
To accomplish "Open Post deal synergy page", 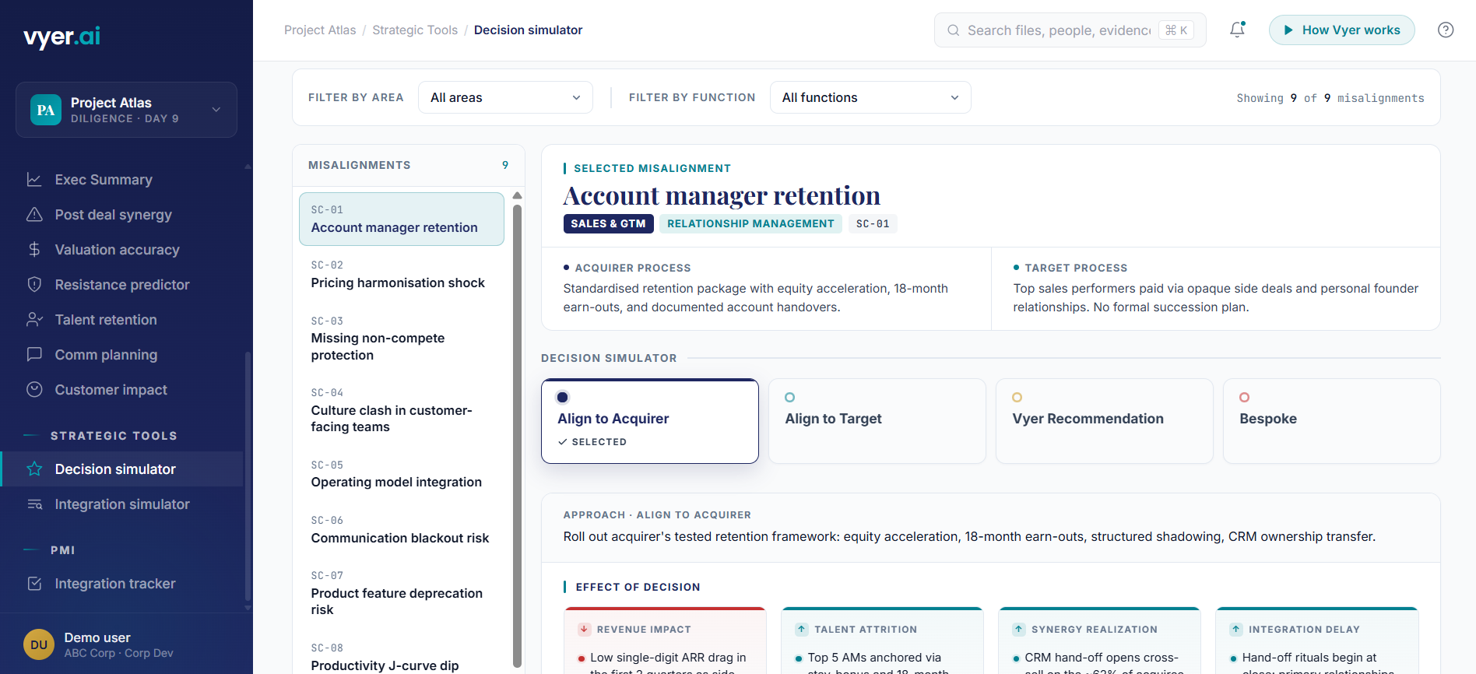I will point(123,215).
